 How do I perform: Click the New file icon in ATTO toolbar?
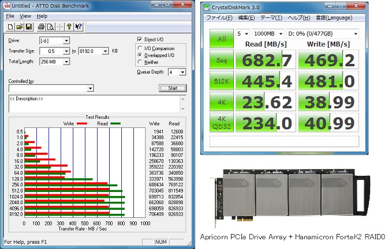coord(10,27)
